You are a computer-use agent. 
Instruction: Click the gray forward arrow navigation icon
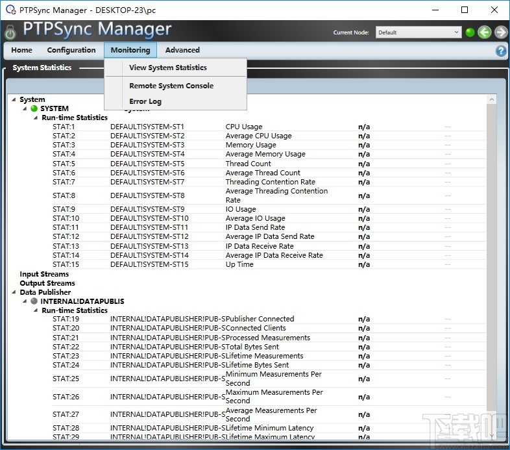[501, 32]
